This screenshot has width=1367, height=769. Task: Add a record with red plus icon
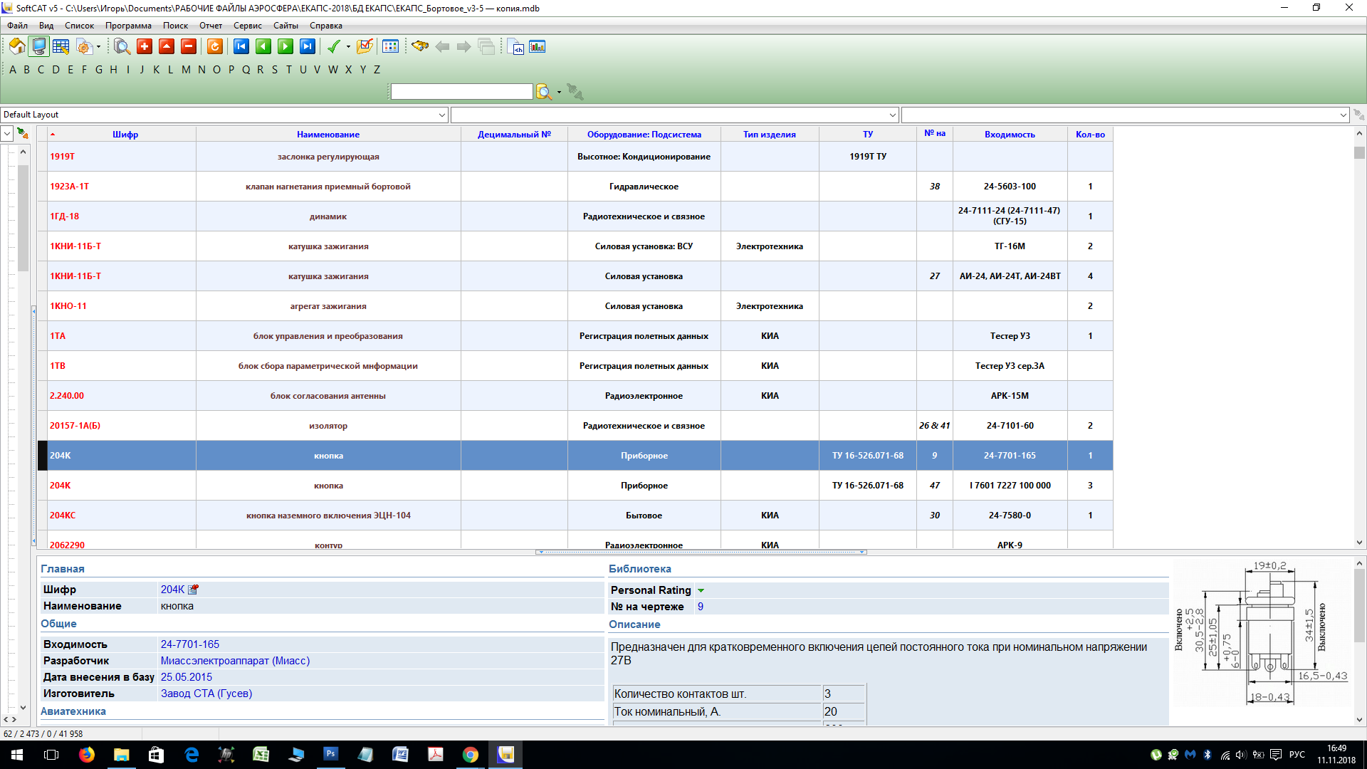pos(145,46)
